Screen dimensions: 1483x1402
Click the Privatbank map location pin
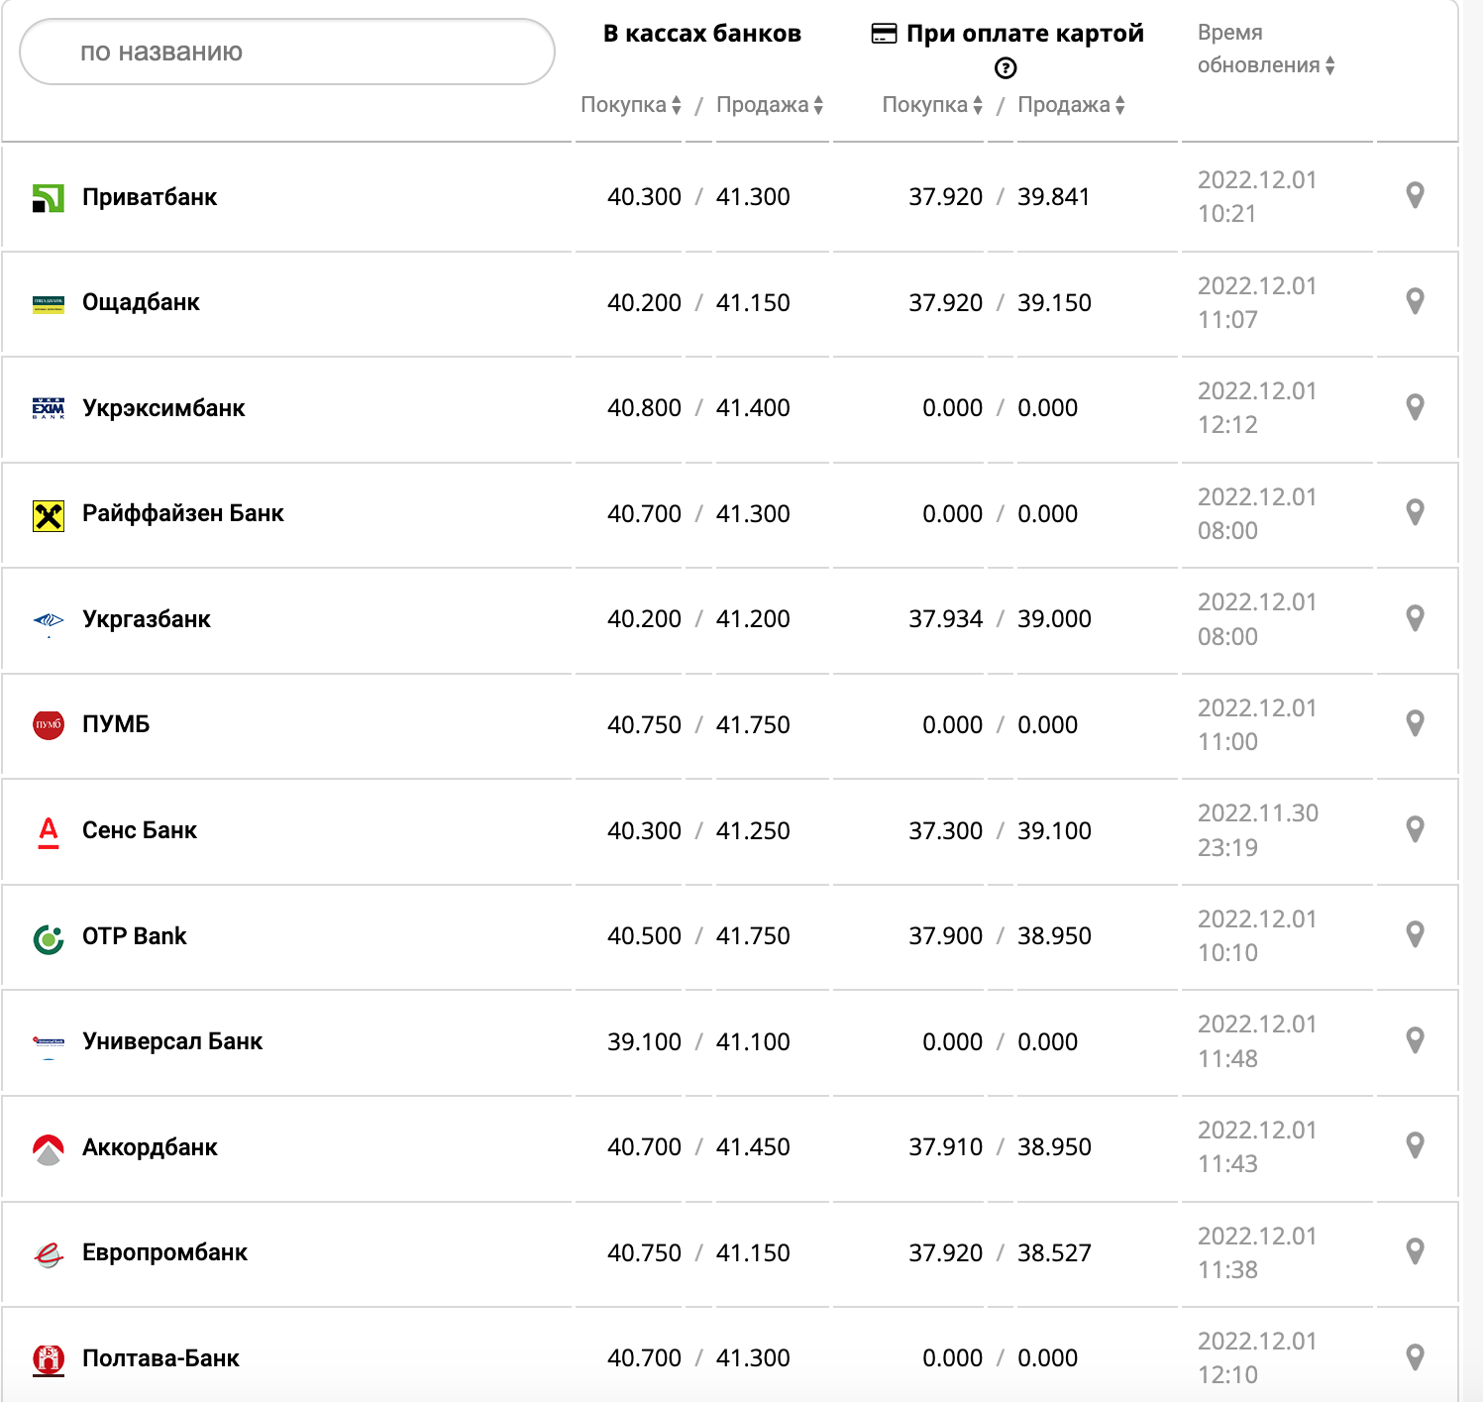[1415, 195]
